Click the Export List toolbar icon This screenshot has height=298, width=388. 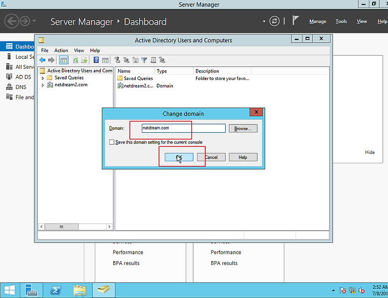[85, 60]
